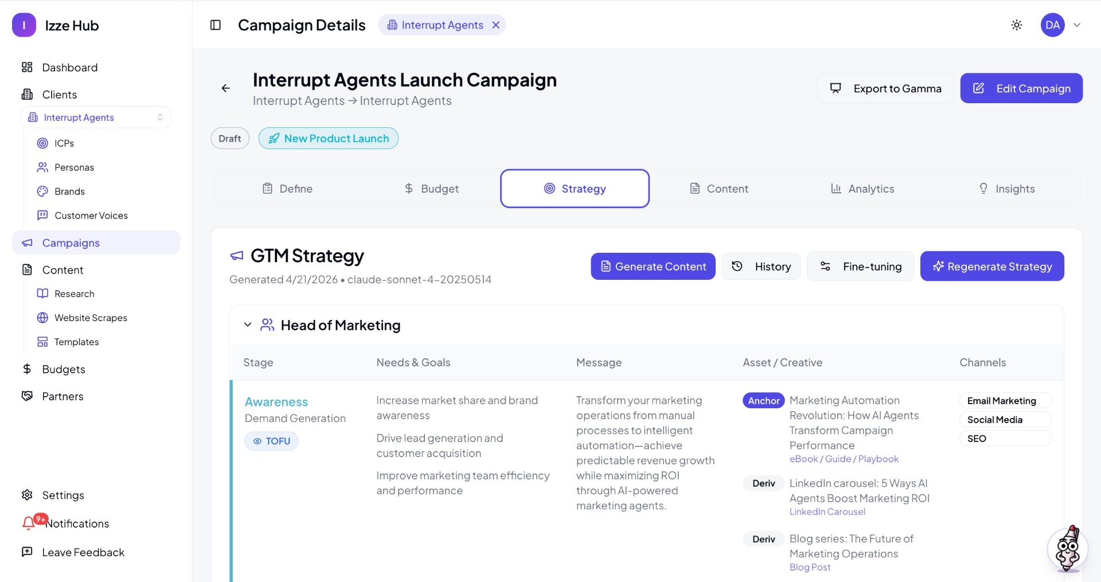This screenshot has height=582, width=1101.
Task: Select the Strategy tab
Action: tap(575, 188)
